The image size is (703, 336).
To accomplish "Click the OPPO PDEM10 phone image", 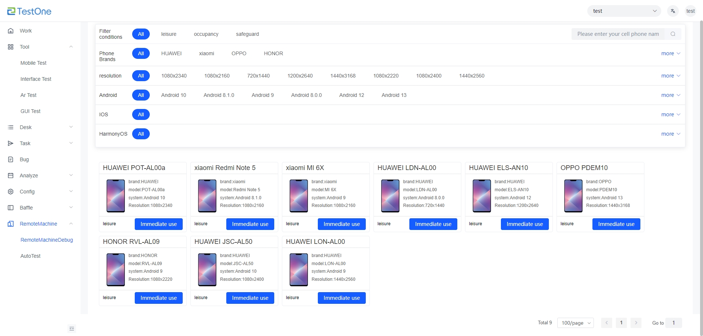I will [x=573, y=196].
